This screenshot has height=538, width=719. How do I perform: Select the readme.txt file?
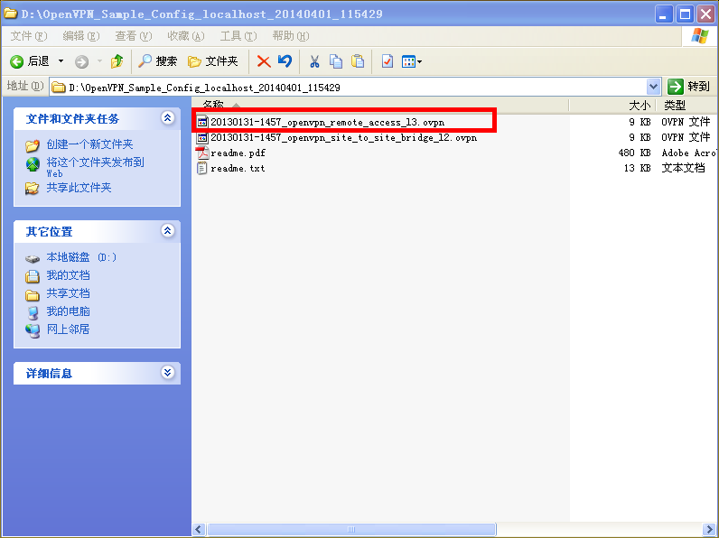pyautogui.click(x=238, y=168)
